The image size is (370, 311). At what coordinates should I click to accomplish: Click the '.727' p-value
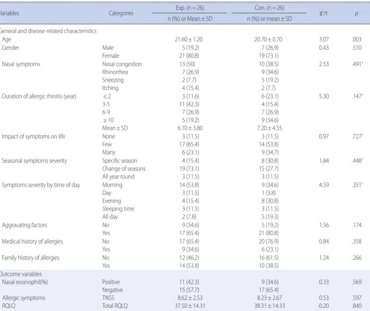[357, 136]
